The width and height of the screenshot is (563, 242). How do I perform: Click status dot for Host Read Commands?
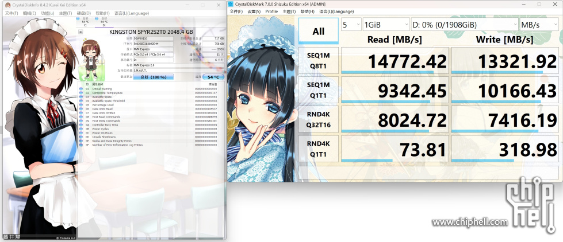pyautogui.click(x=81, y=117)
